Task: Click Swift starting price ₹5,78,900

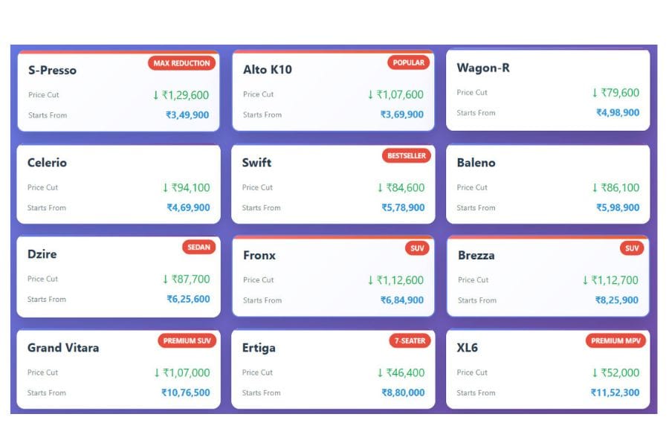Action: point(403,207)
